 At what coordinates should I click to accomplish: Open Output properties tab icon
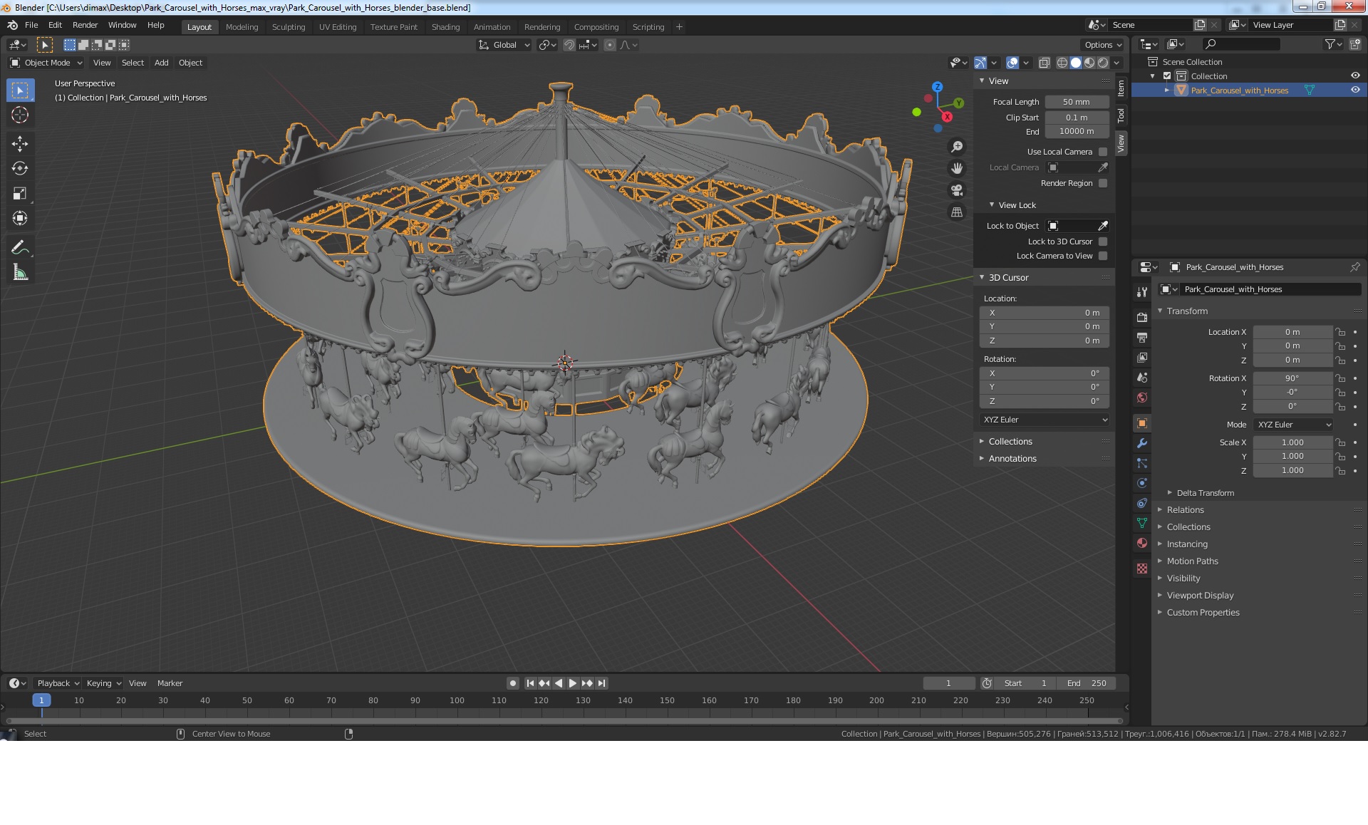click(1142, 338)
